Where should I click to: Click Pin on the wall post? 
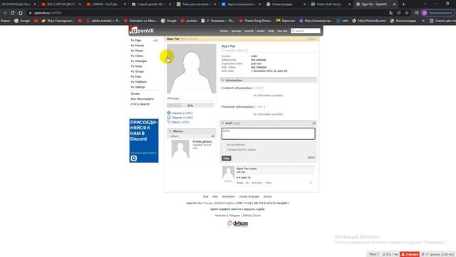pos(247,183)
